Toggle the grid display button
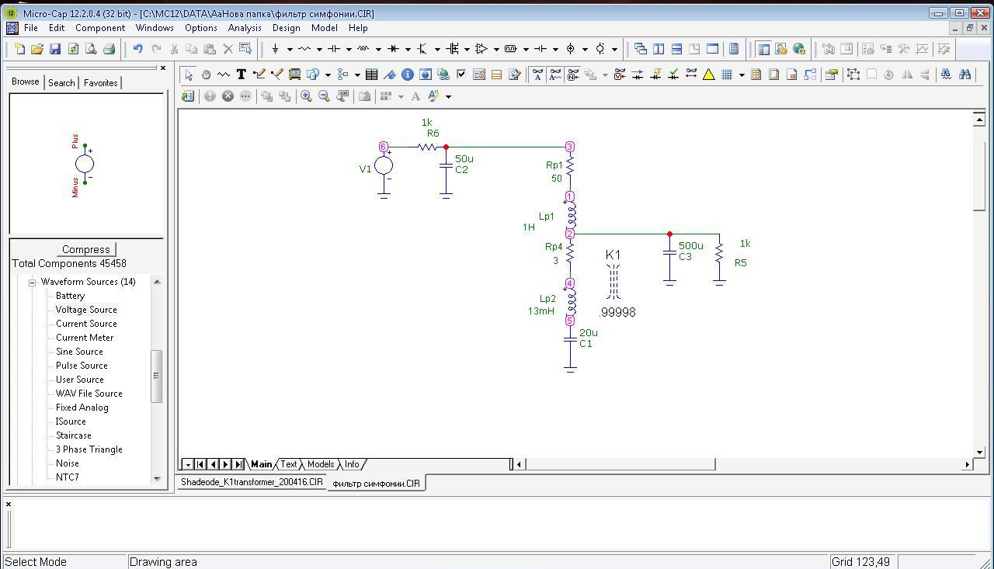This screenshot has width=994, height=569. (x=727, y=75)
